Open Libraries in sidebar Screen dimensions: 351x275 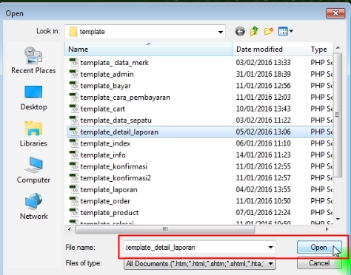pos(33,134)
